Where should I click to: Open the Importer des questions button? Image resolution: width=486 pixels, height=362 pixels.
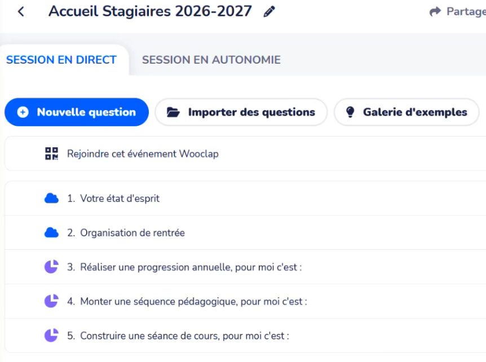(x=241, y=112)
